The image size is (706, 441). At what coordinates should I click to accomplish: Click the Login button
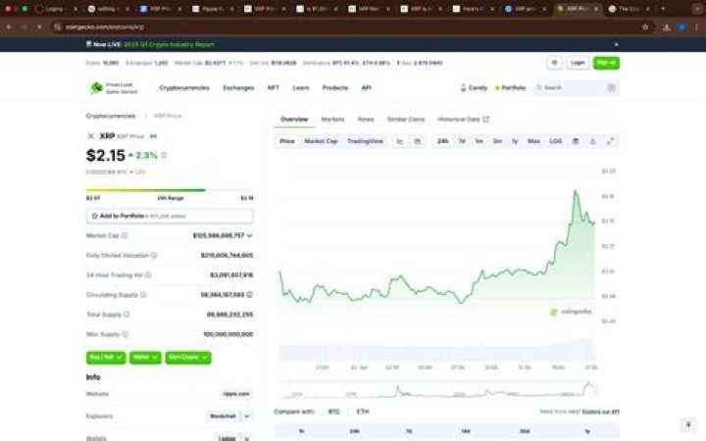578,63
